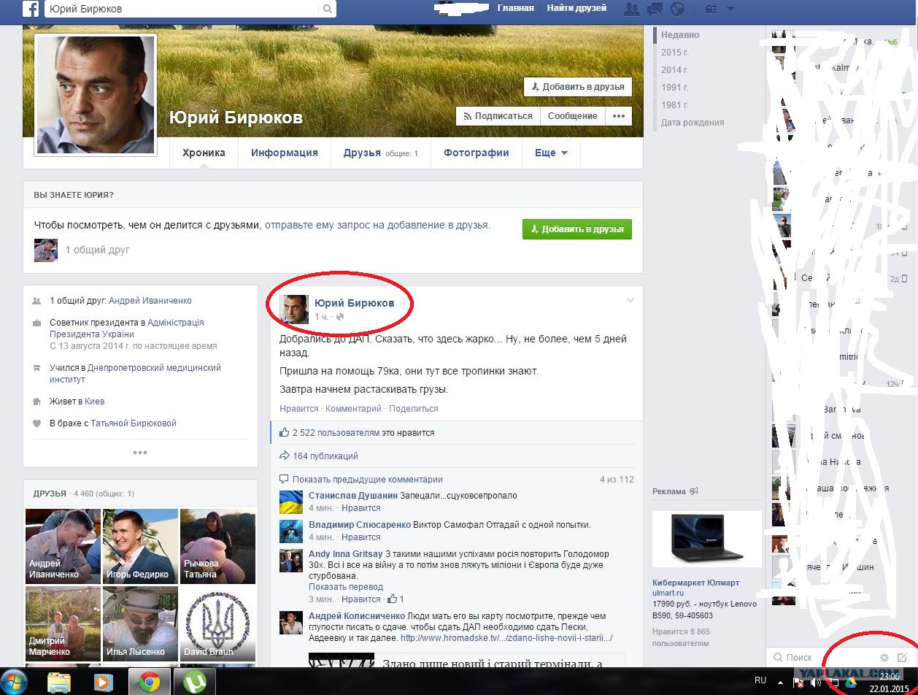Jump to 2015 г. in timeline
This screenshot has width=918, height=695.
pyautogui.click(x=675, y=53)
